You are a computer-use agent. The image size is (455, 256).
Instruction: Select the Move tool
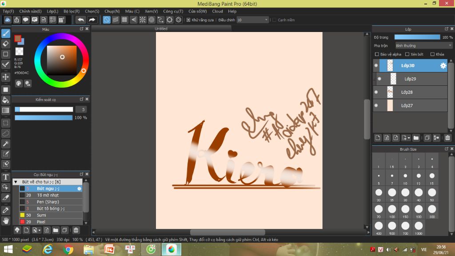[x=6, y=77]
